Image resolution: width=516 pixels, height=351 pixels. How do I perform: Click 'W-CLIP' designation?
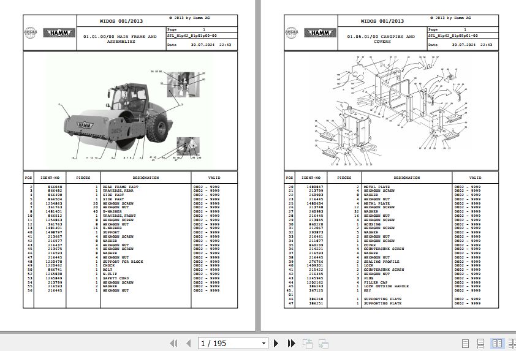click(x=110, y=274)
